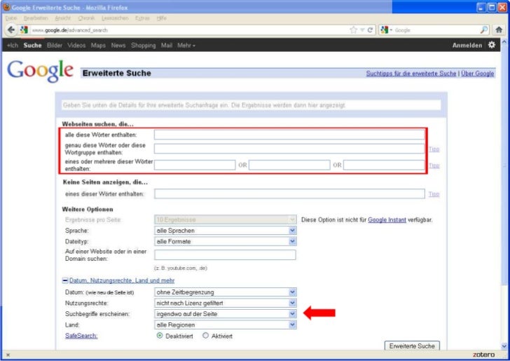The height and width of the screenshot is (361, 510).
Task: Open the SafeSearch link
Action: pos(81,336)
